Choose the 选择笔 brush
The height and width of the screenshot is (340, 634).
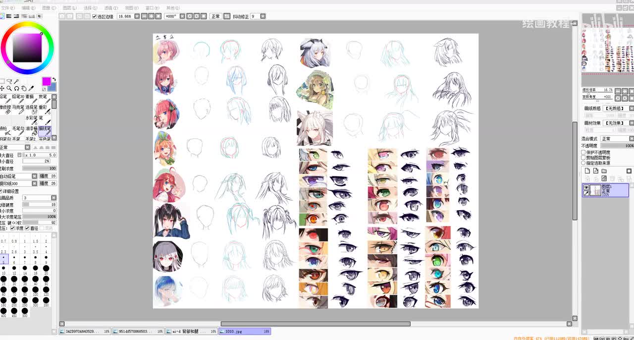(x=31, y=110)
